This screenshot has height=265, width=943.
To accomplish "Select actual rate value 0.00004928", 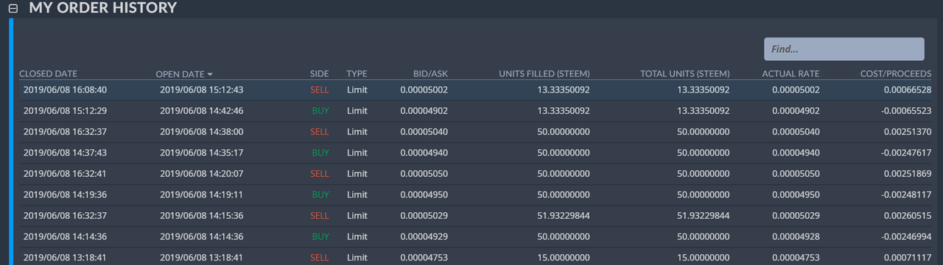I will coord(796,237).
